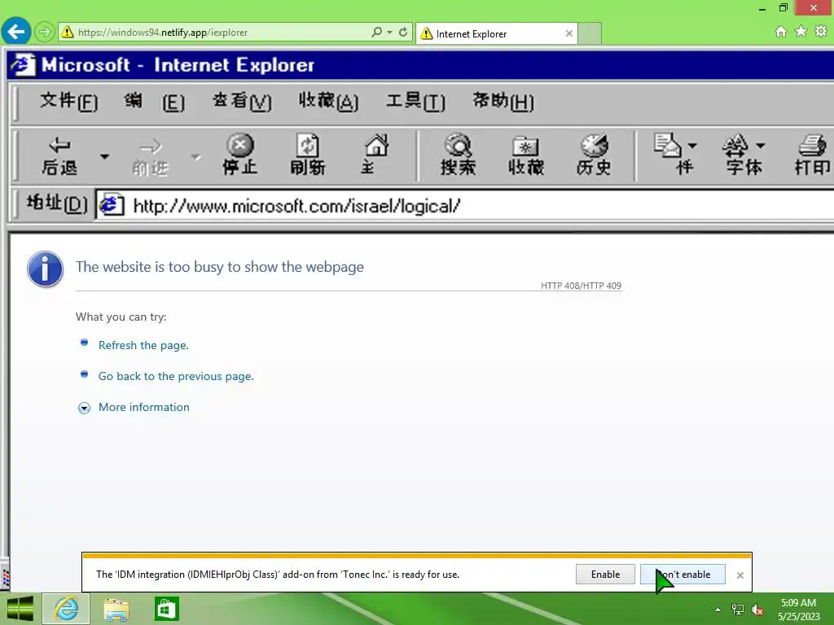Open the Windows Start button
This screenshot has width=834, height=625.
(x=20, y=609)
